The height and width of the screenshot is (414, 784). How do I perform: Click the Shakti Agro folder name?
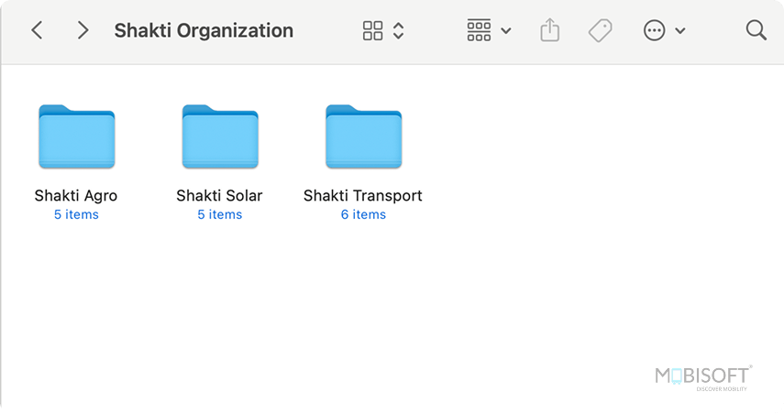[x=76, y=195]
